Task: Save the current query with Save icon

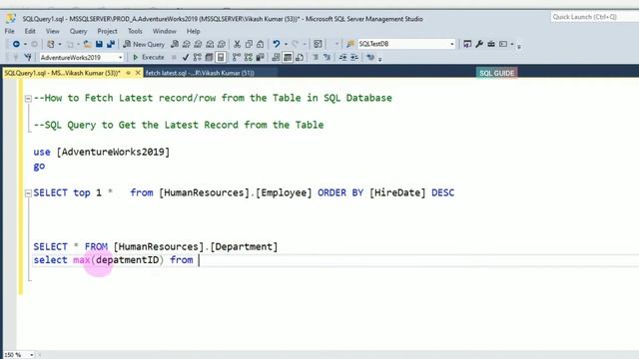Action: (99, 44)
